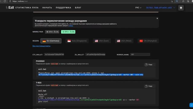Open БЛОГ menu item
Viewport: 193px width, 109px height.
(x=78, y=8)
